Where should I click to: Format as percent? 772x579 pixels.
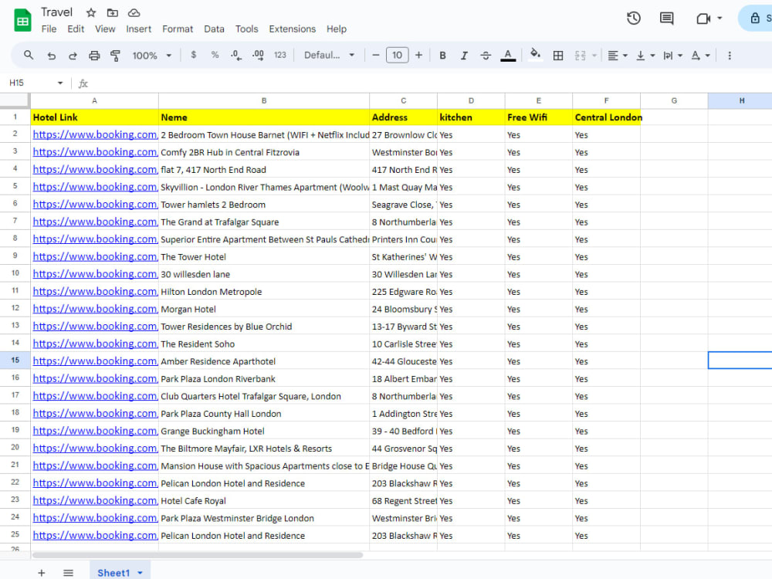(215, 55)
